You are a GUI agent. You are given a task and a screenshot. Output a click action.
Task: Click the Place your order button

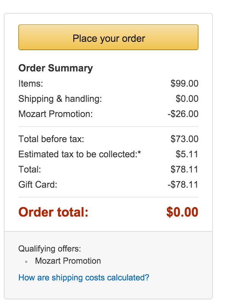[108, 38]
